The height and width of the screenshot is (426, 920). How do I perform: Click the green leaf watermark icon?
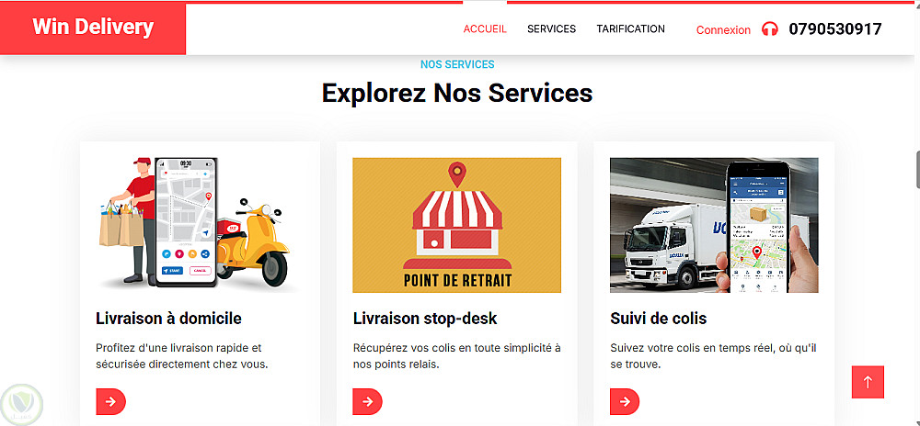[x=22, y=403]
